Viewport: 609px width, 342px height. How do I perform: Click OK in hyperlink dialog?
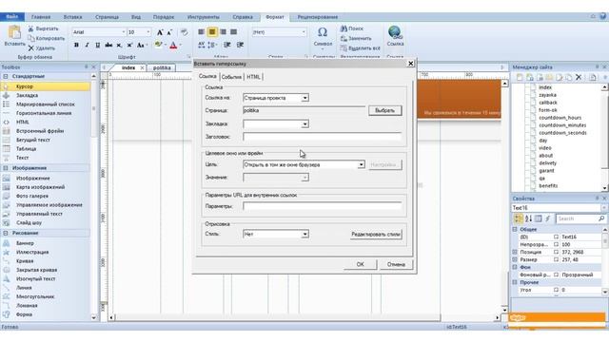coord(360,264)
